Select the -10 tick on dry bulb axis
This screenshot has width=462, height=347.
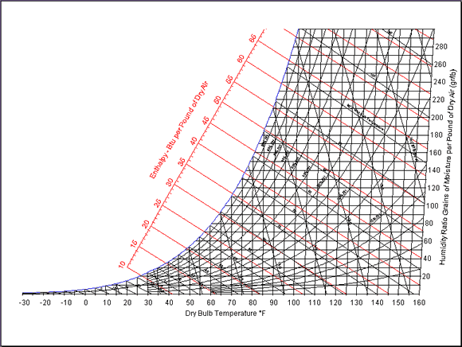(x=66, y=302)
